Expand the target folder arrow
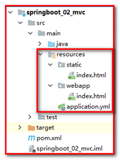Image resolution: width=120 pixels, height=160 pixels. [x=20, y=127]
